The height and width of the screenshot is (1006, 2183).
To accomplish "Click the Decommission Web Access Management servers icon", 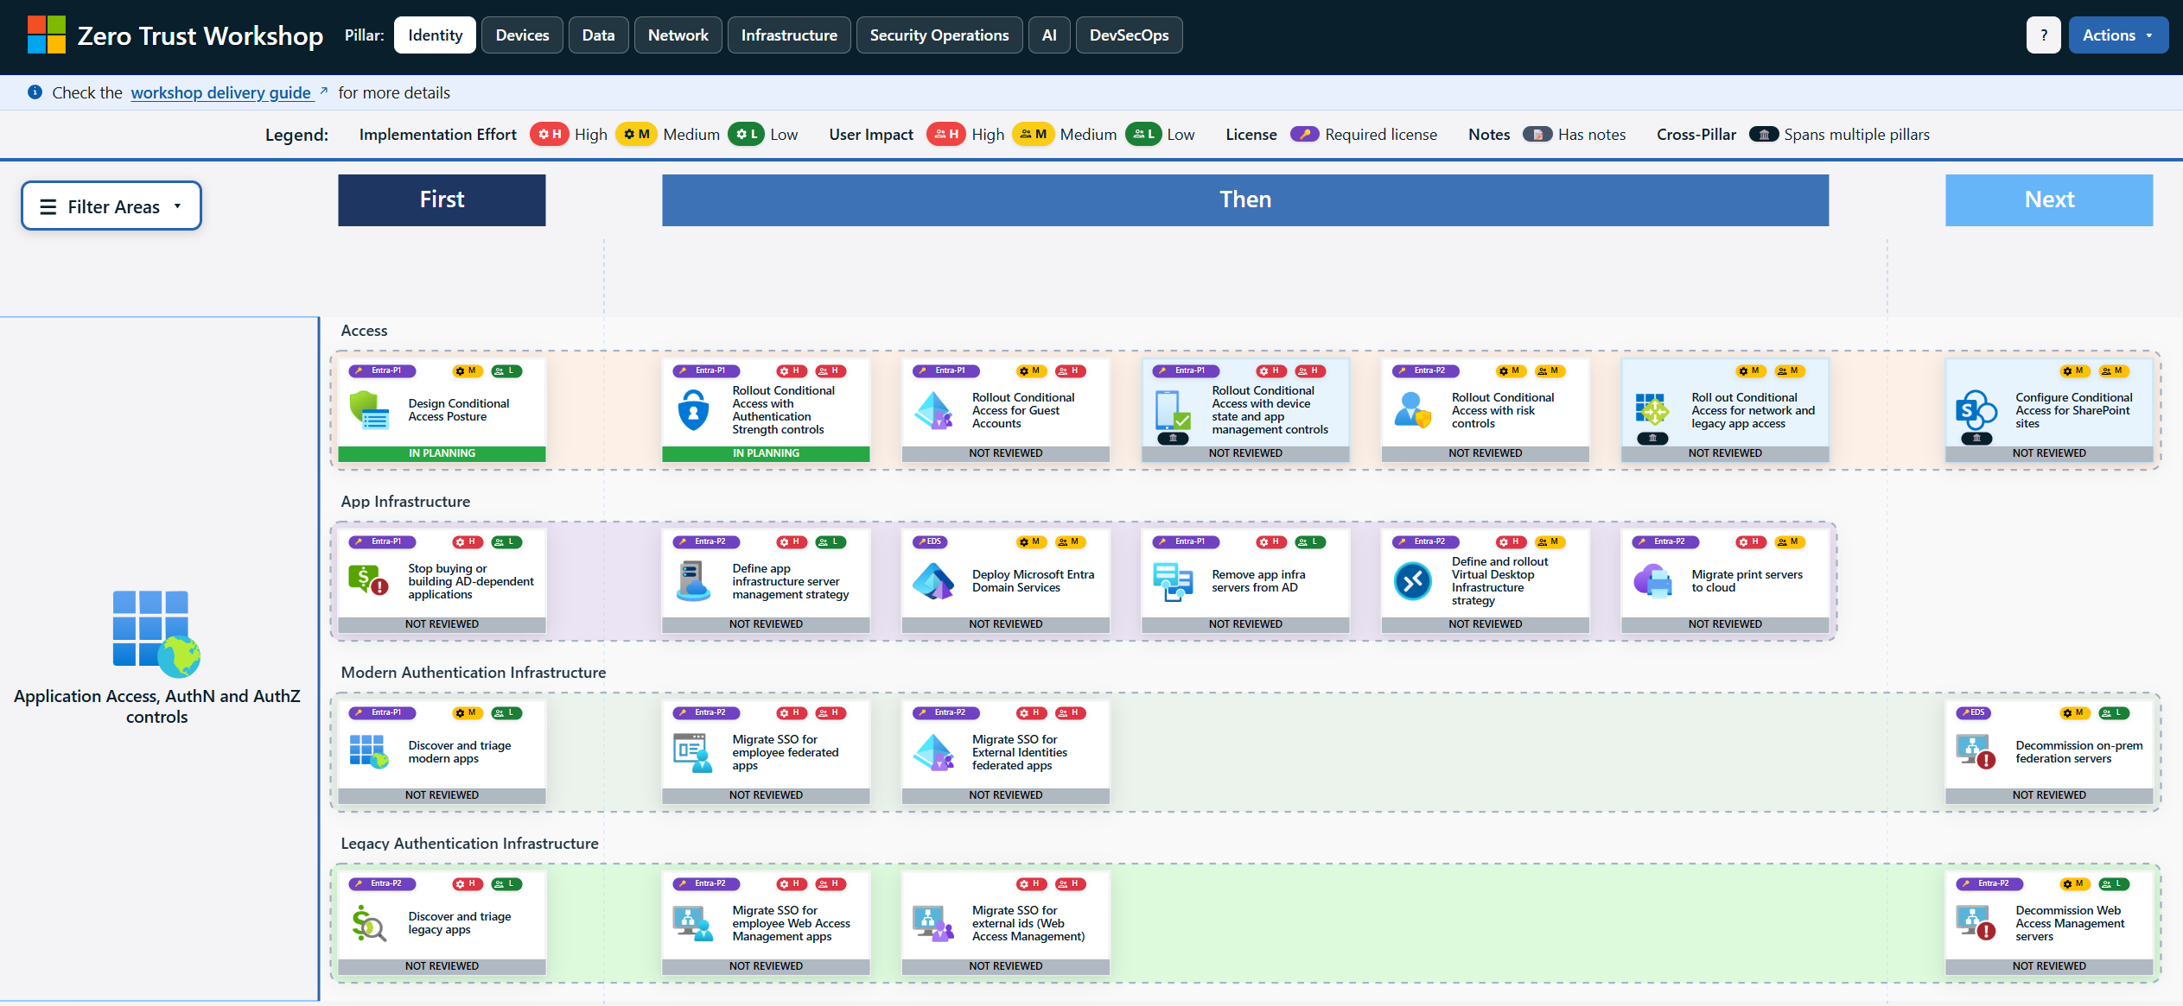I will (x=1976, y=923).
